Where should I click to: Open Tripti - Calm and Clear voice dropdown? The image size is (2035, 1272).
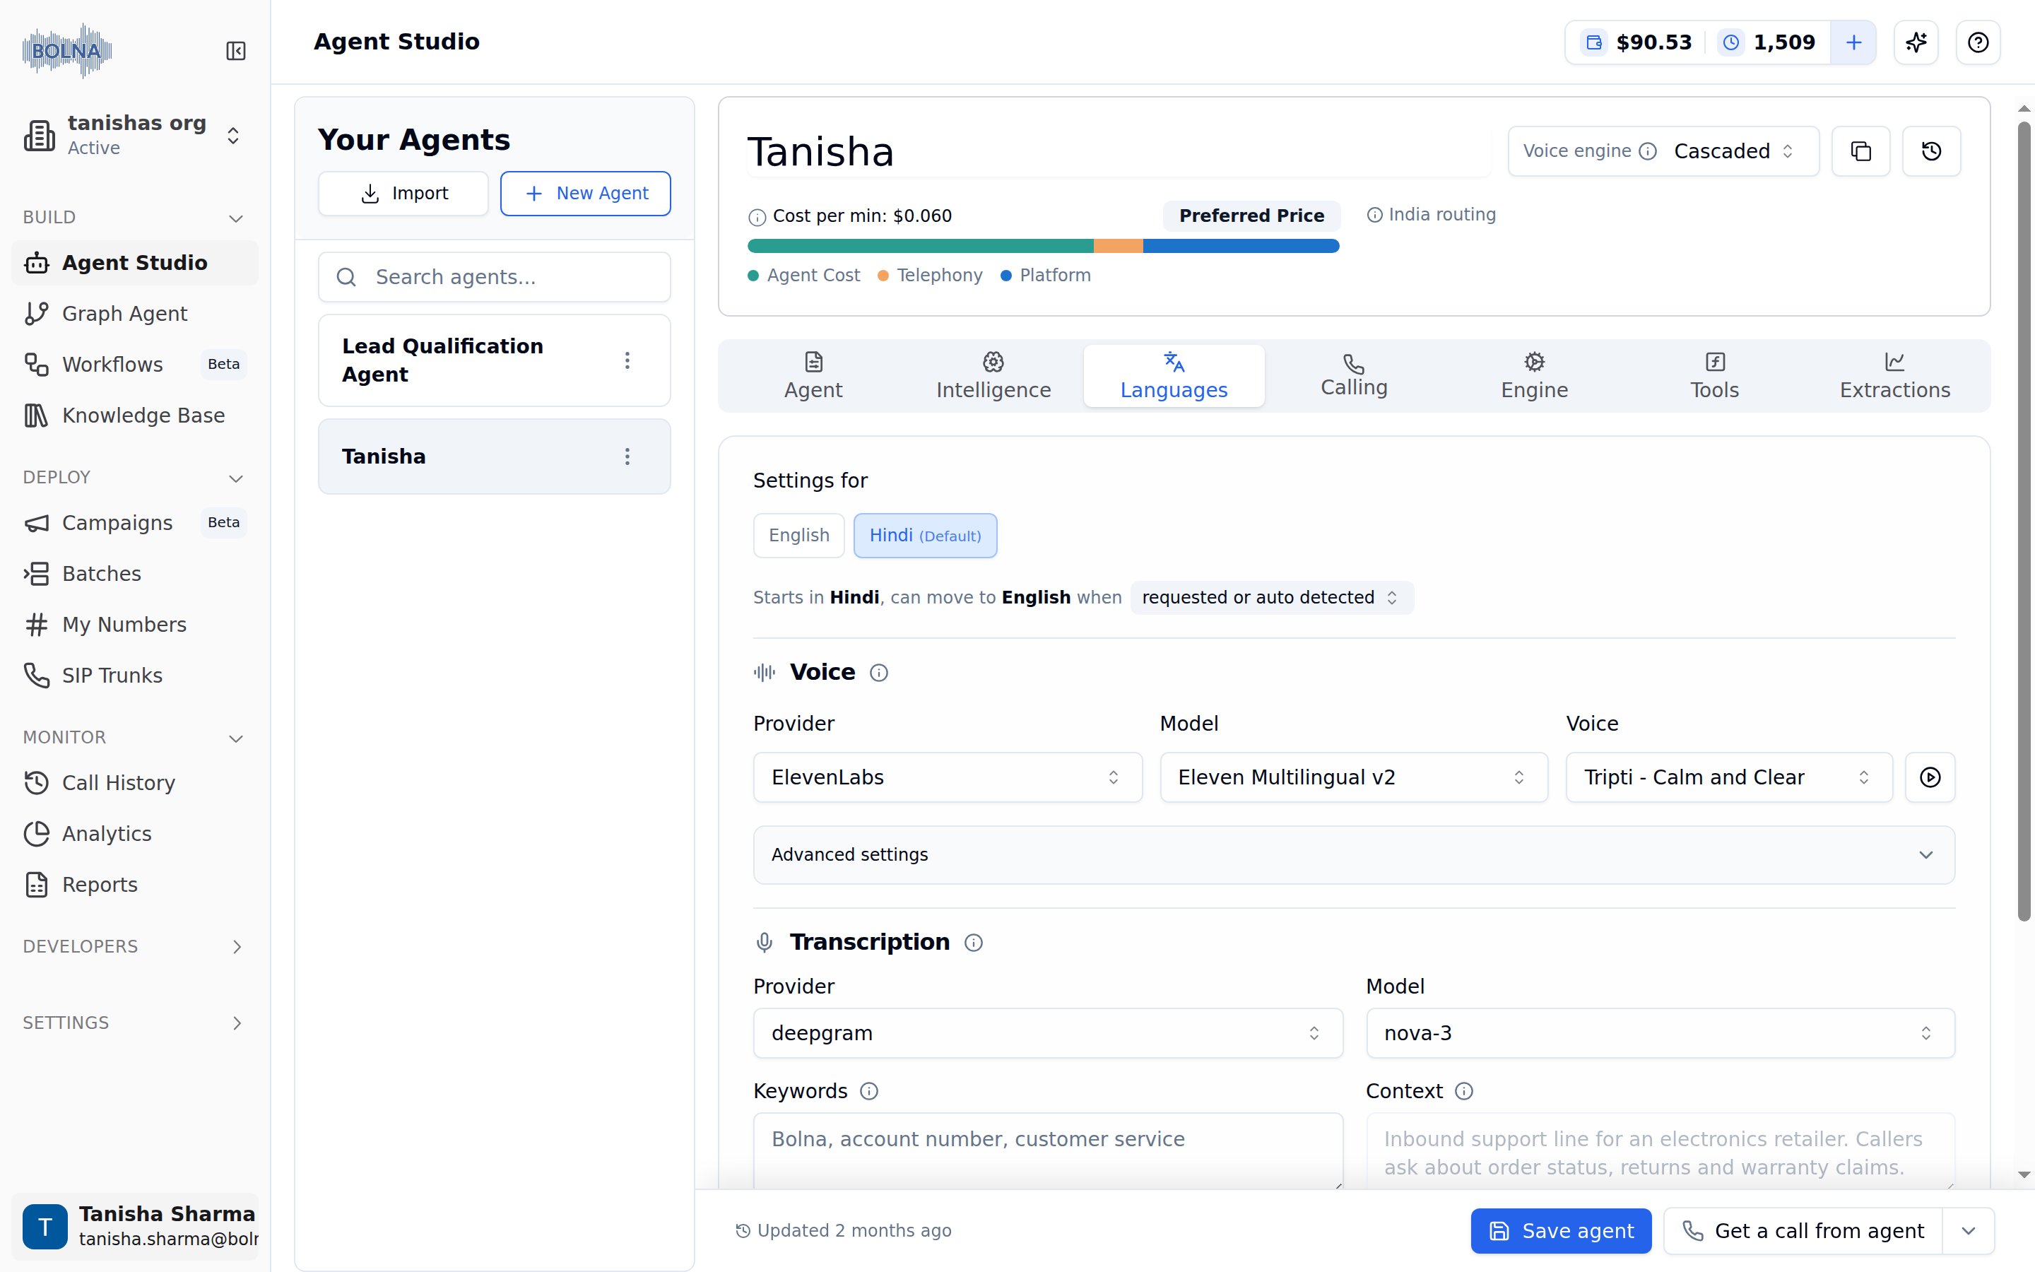[x=1729, y=777]
